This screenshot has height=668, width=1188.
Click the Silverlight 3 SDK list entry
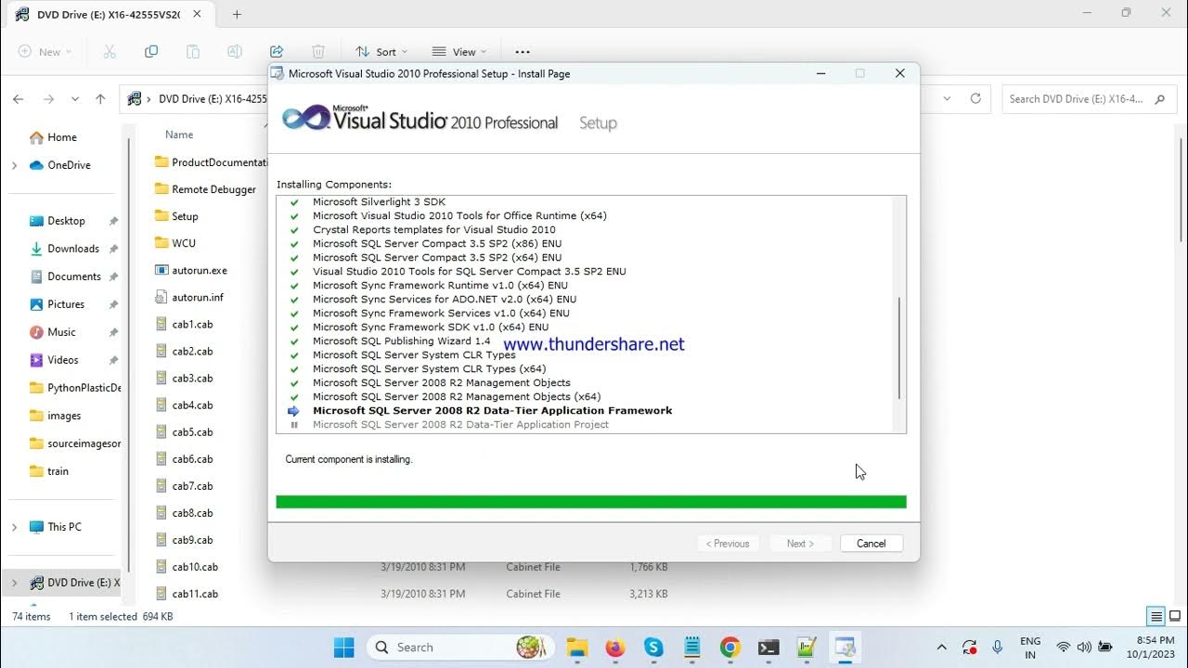pos(380,202)
